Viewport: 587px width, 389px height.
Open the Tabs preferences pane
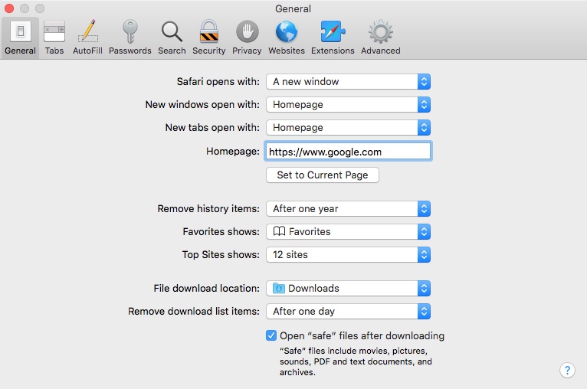click(x=54, y=38)
